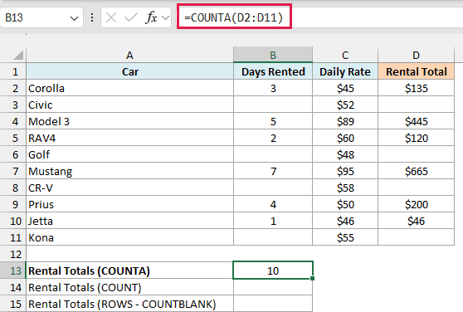This screenshot has width=463, height=312.
Task: Select row 1 header
Action: [x=13, y=71]
